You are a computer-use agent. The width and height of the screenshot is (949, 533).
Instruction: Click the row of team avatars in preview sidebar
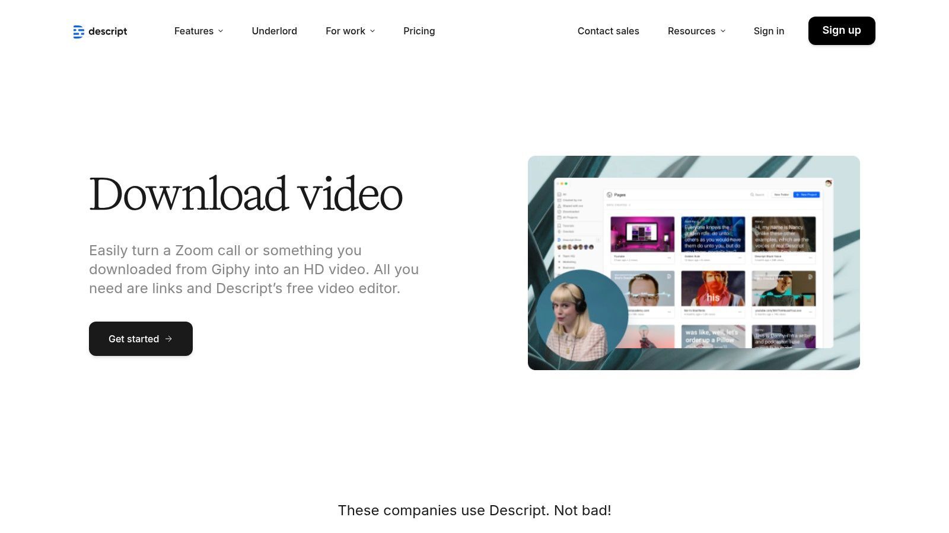[x=575, y=247]
